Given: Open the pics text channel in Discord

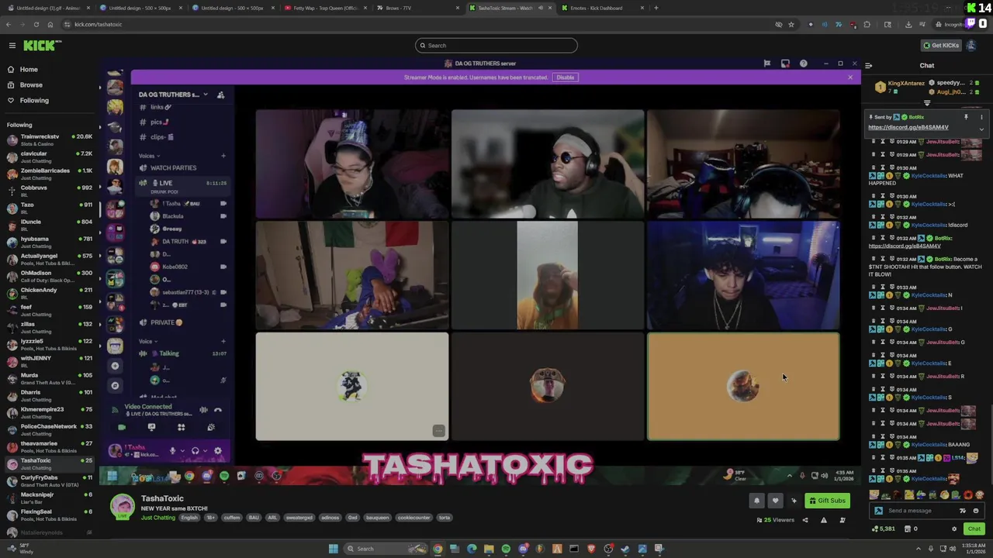Looking at the screenshot, I should 182,122.
